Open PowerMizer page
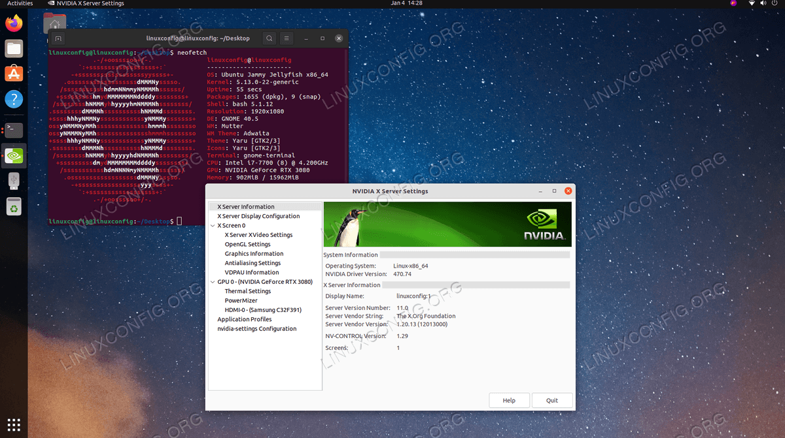785x438 pixels. 241,301
